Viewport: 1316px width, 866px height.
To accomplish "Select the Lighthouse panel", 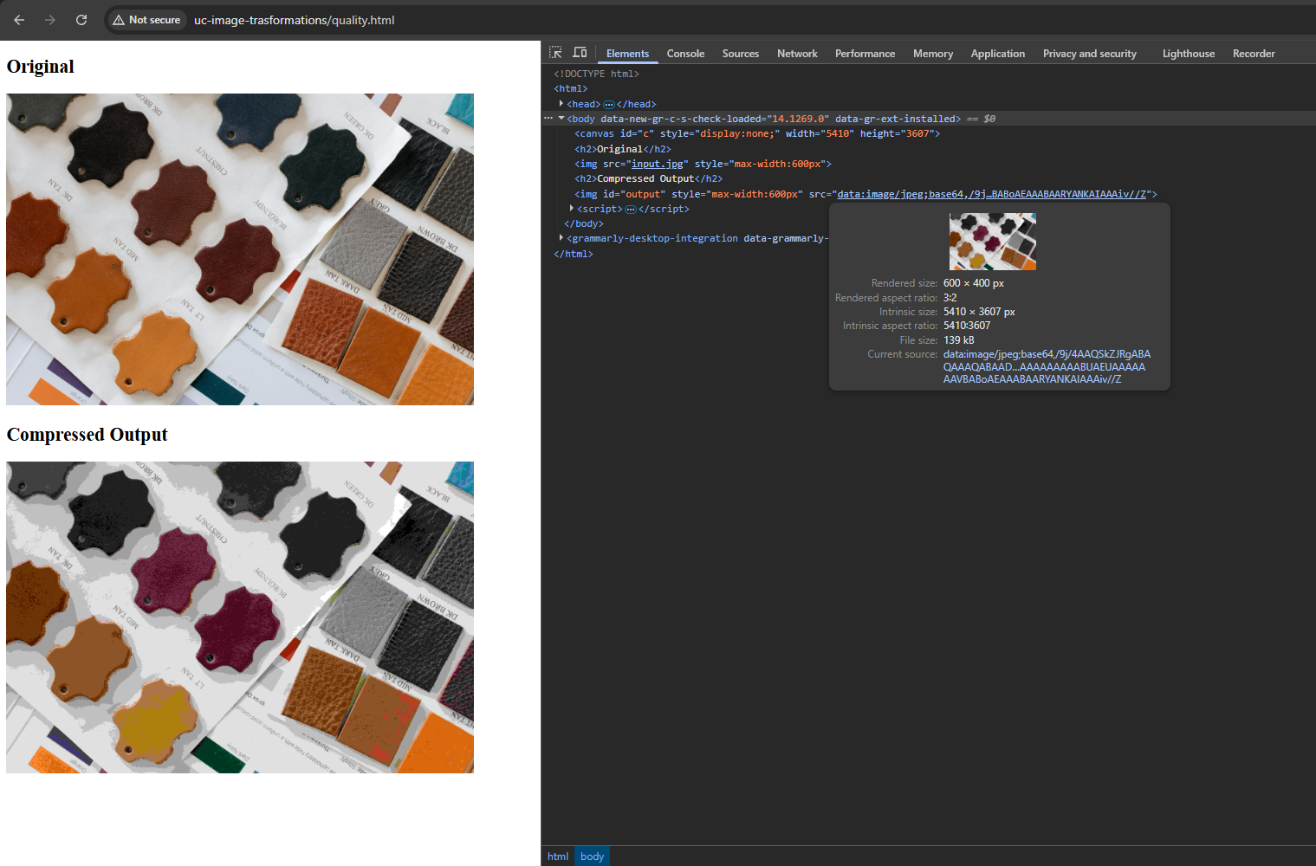I will [x=1188, y=53].
